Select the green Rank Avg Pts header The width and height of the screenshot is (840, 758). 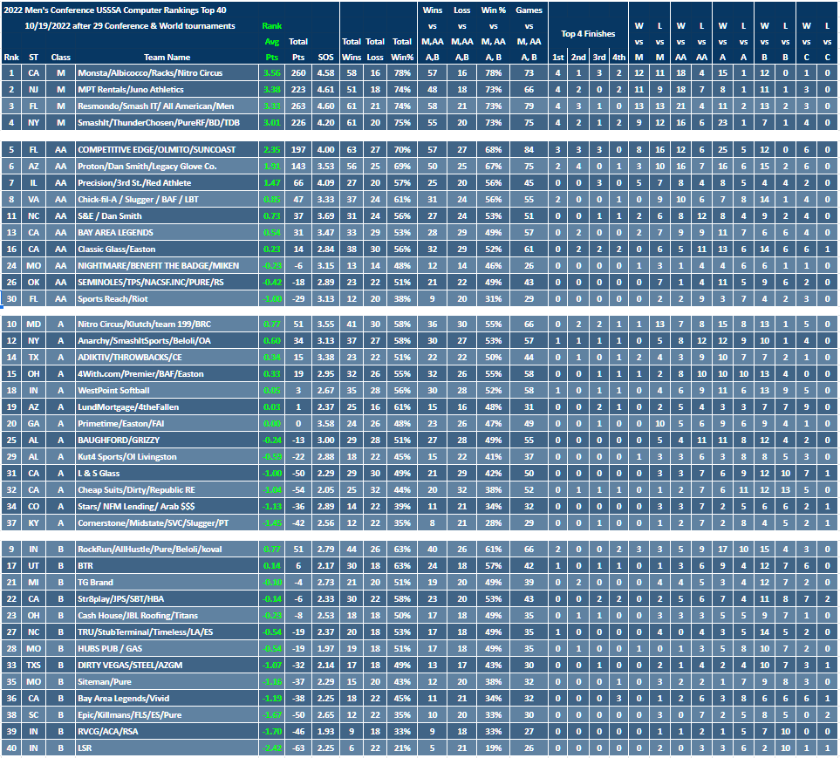coord(272,42)
